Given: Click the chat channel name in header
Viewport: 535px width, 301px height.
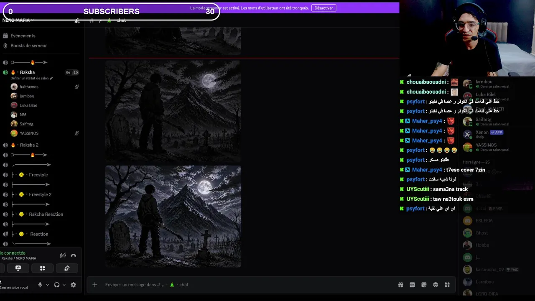Looking at the screenshot, I should (121, 20).
